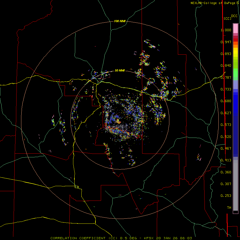Viewport: 240px width, 240px height.
Task: Click the 0.627 scale value
Action: (226, 113)
